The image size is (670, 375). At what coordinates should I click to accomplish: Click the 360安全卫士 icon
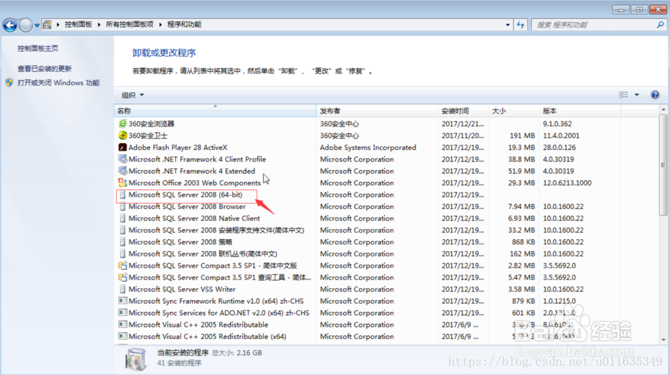tap(123, 135)
